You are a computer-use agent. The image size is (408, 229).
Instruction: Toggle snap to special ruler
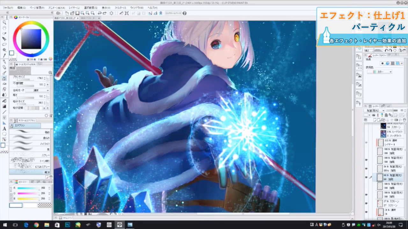[155, 13]
